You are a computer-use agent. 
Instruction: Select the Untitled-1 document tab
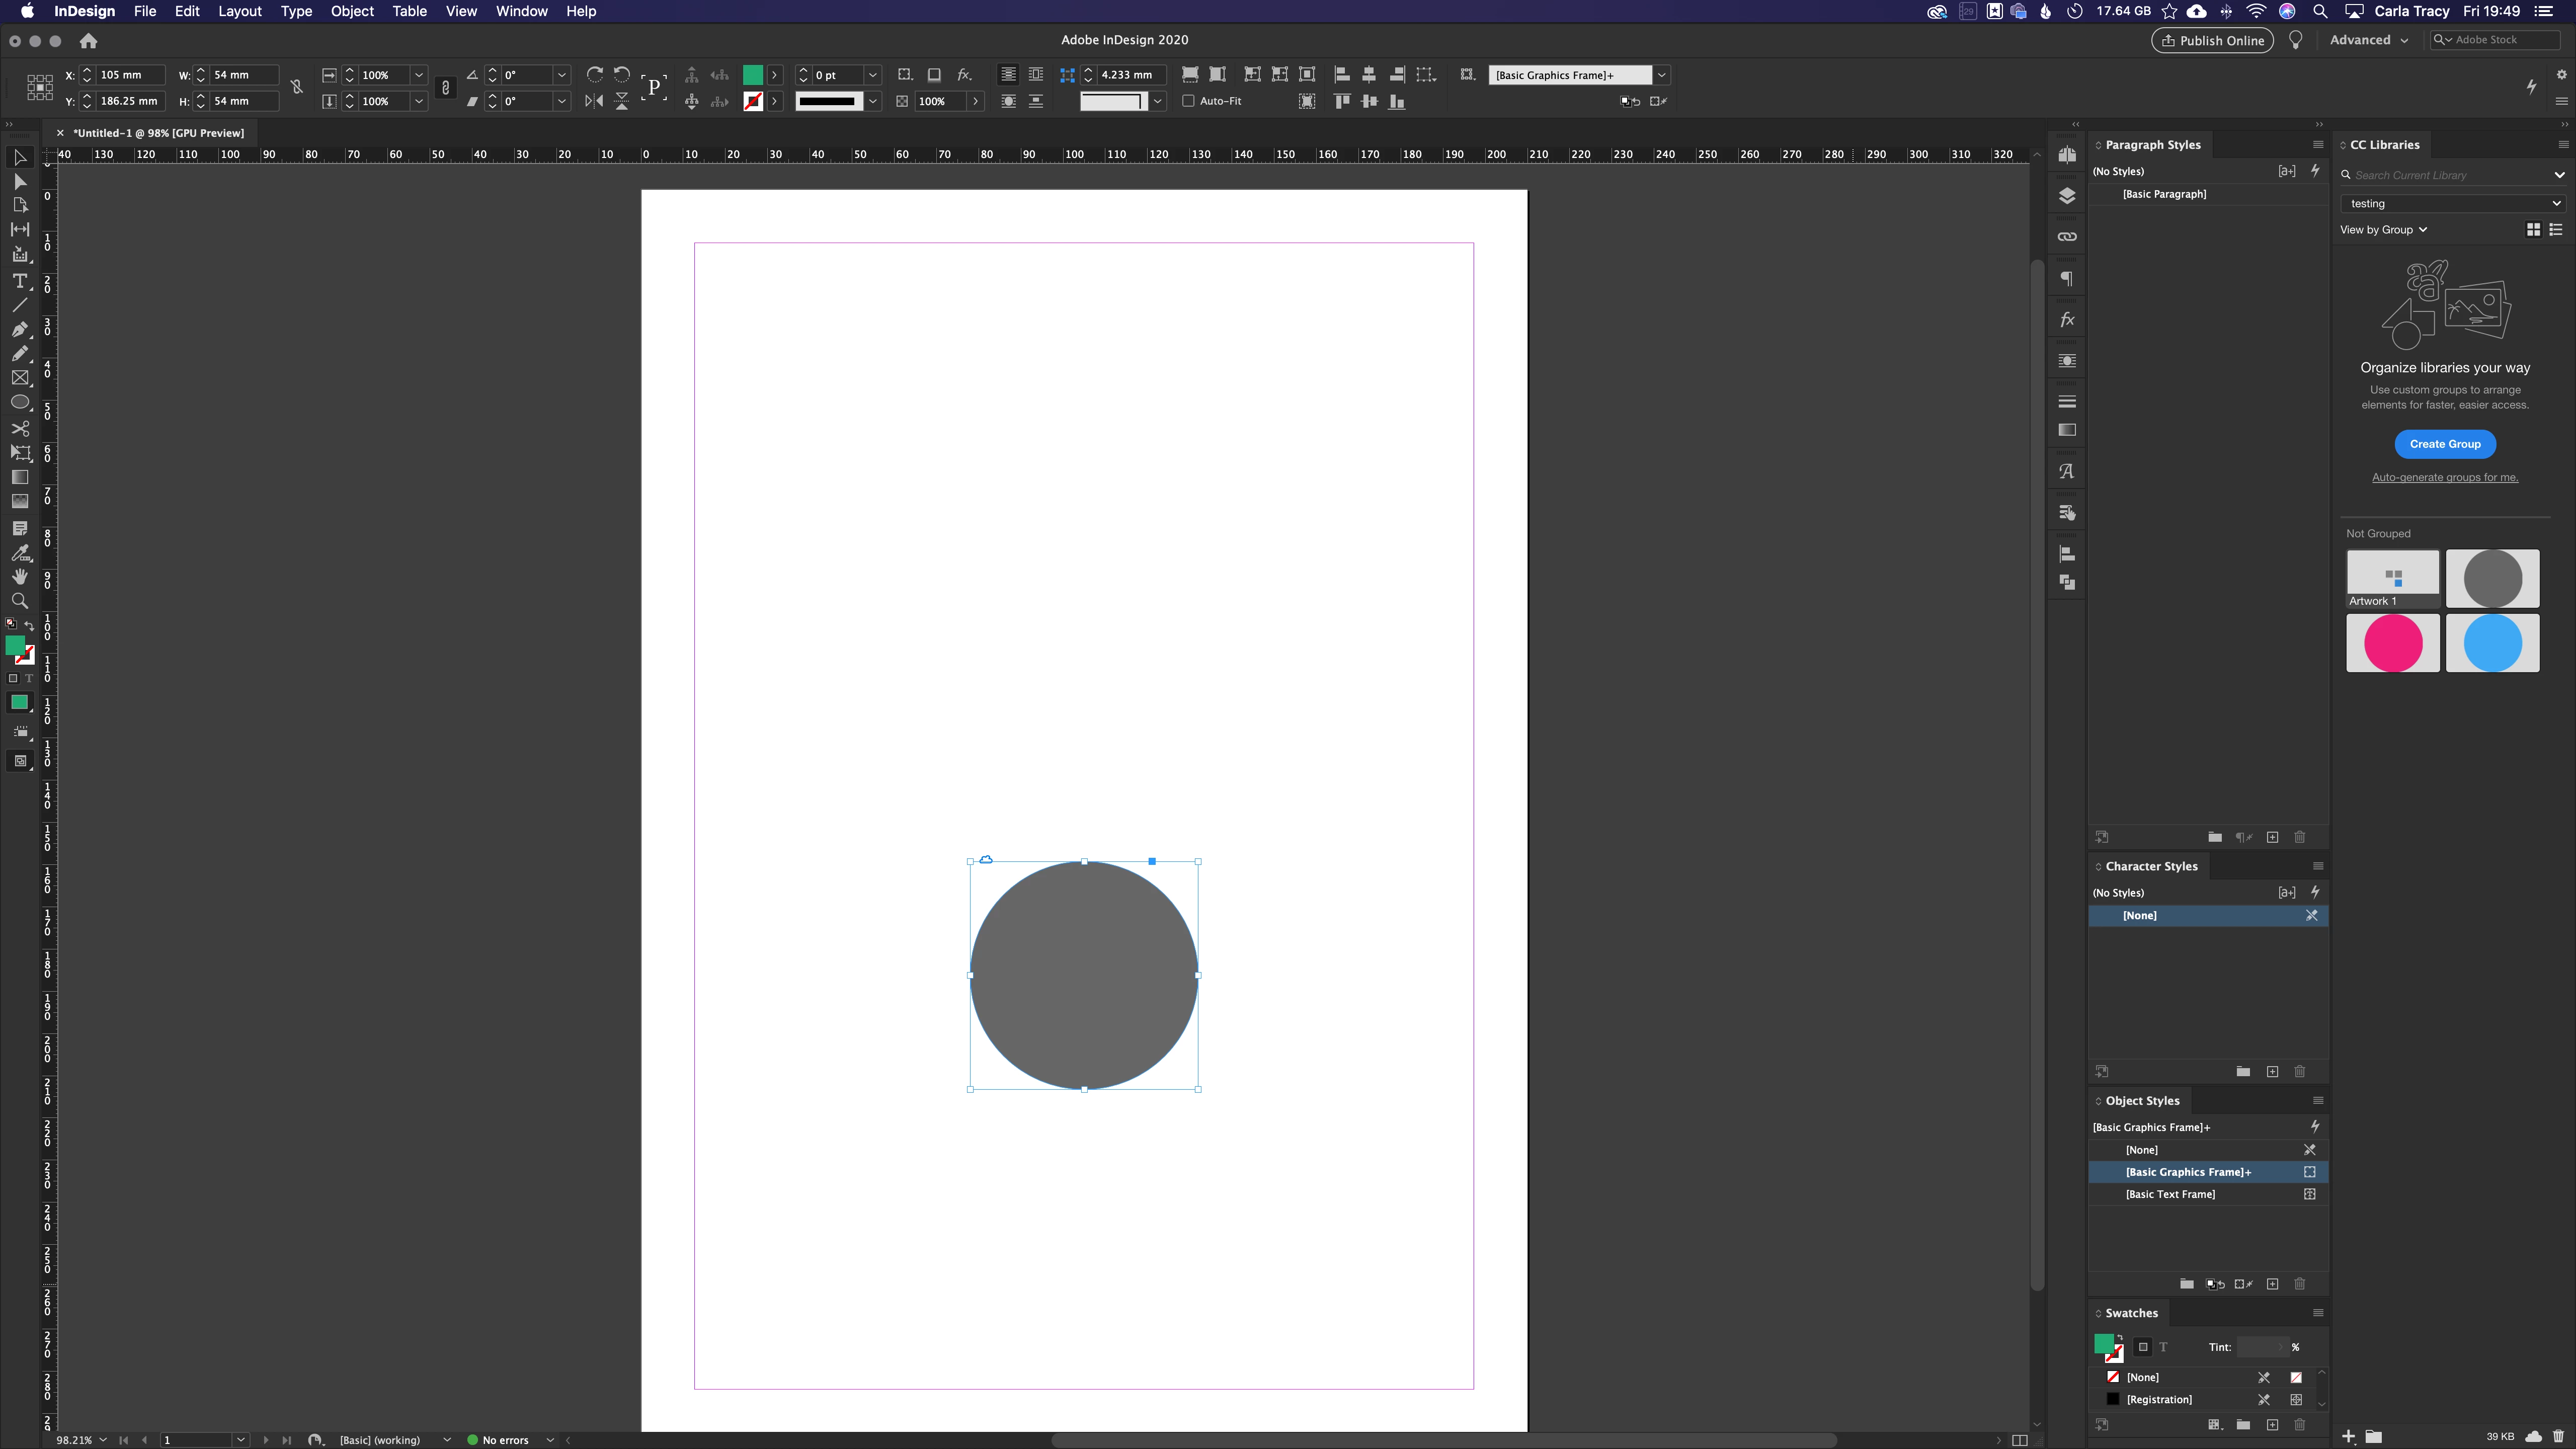[158, 133]
